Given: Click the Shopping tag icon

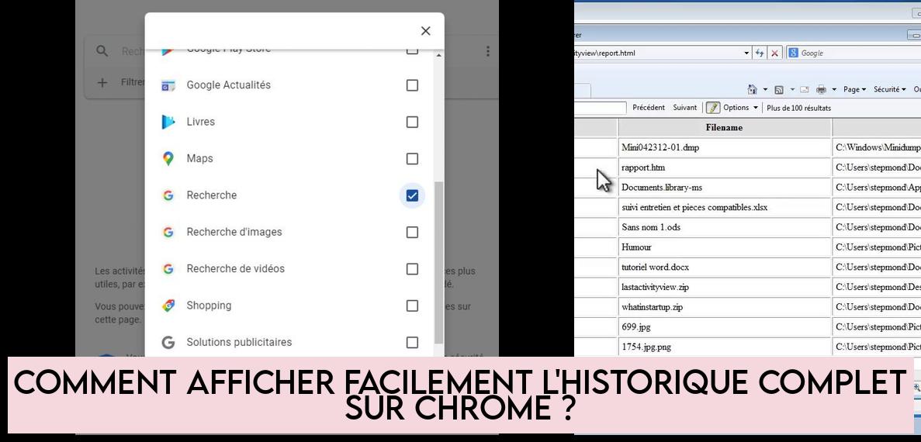Looking at the screenshot, I should coord(168,306).
